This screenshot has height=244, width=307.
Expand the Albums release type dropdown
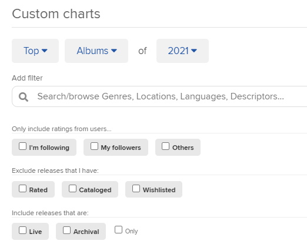pos(96,51)
